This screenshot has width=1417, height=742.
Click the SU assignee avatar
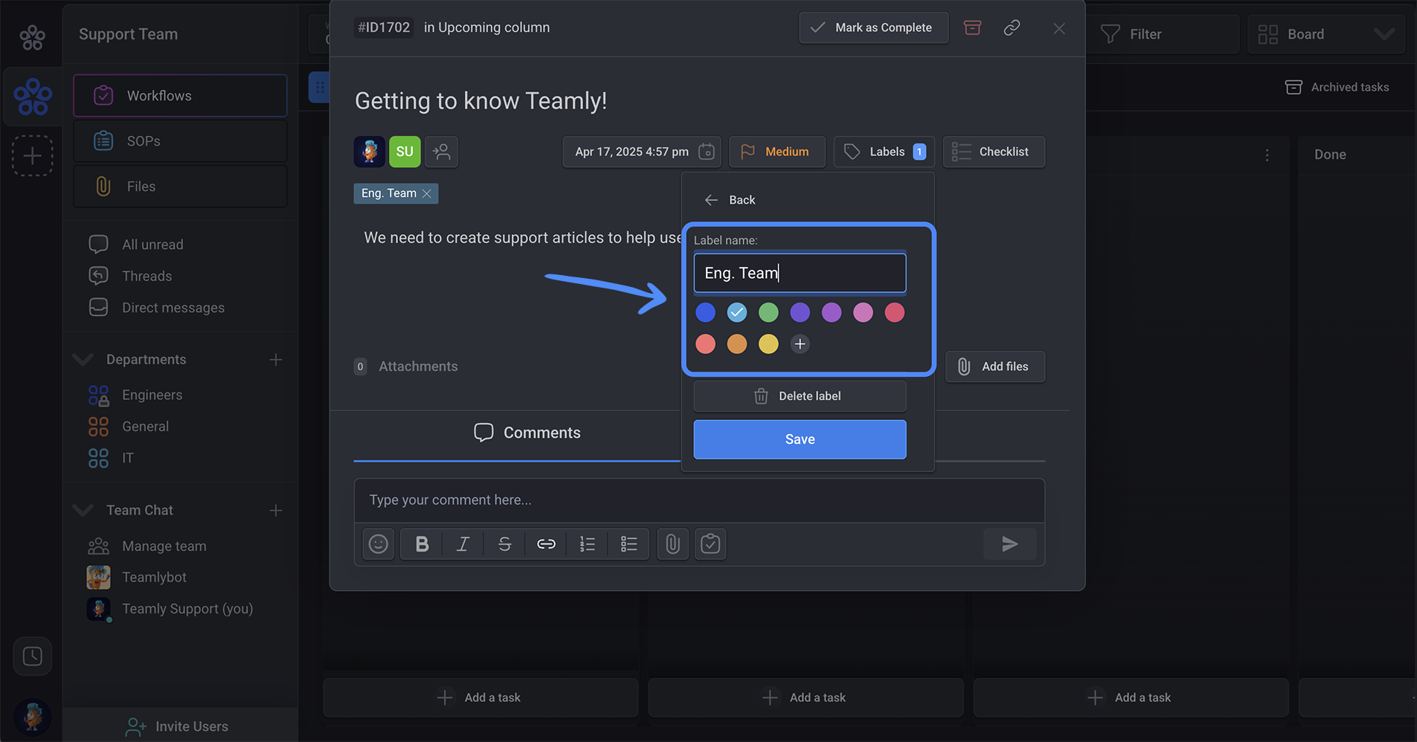click(405, 152)
